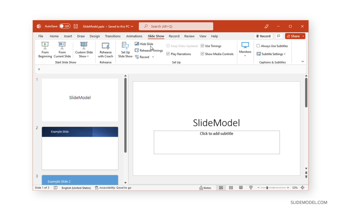
Task: Click the SlideModel title on the slide
Action: (216, 123)
